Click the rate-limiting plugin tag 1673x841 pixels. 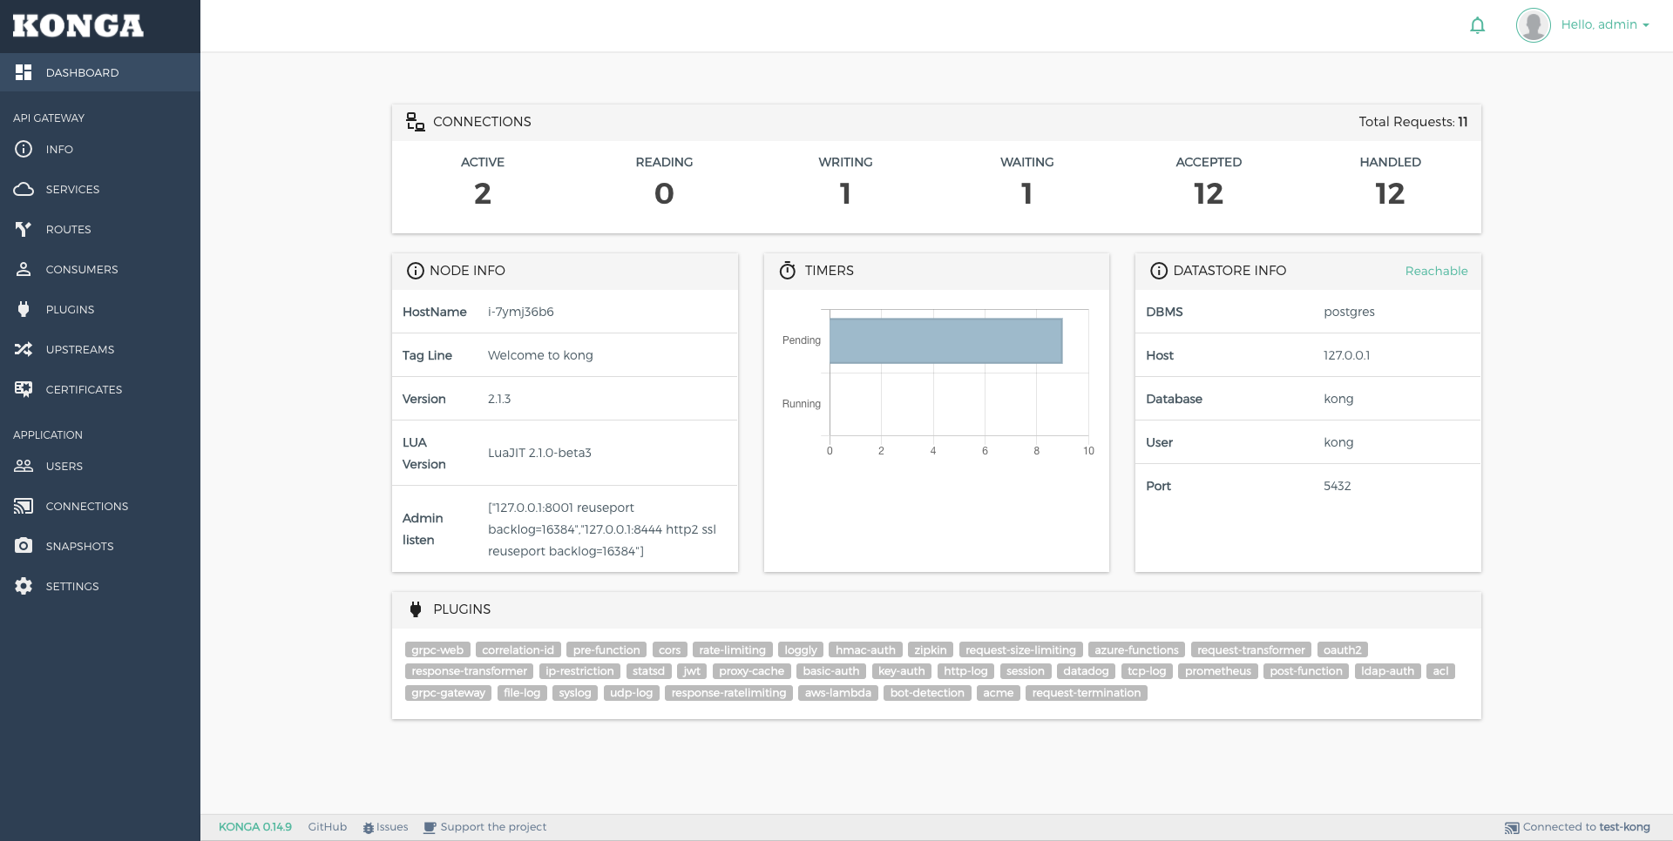732,649
